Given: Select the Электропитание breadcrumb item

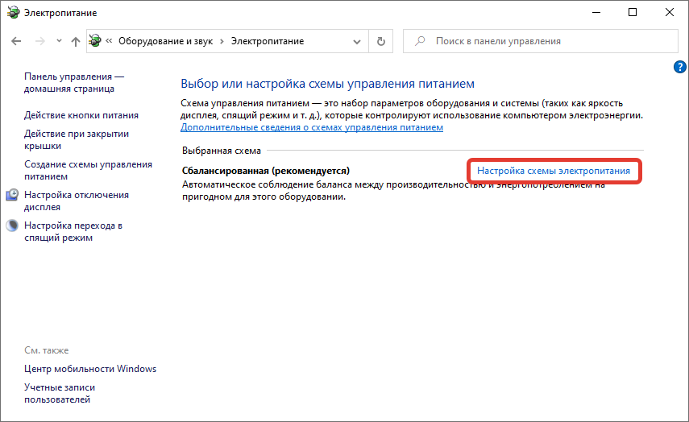Looking at the screenshot, I should click(x=268, y=41).
